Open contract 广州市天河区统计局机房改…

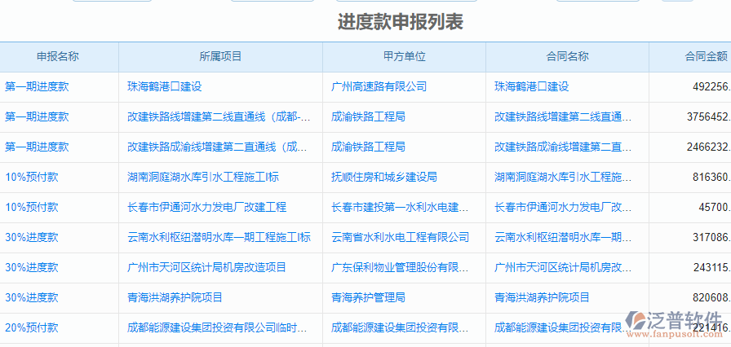coord(563,268)
